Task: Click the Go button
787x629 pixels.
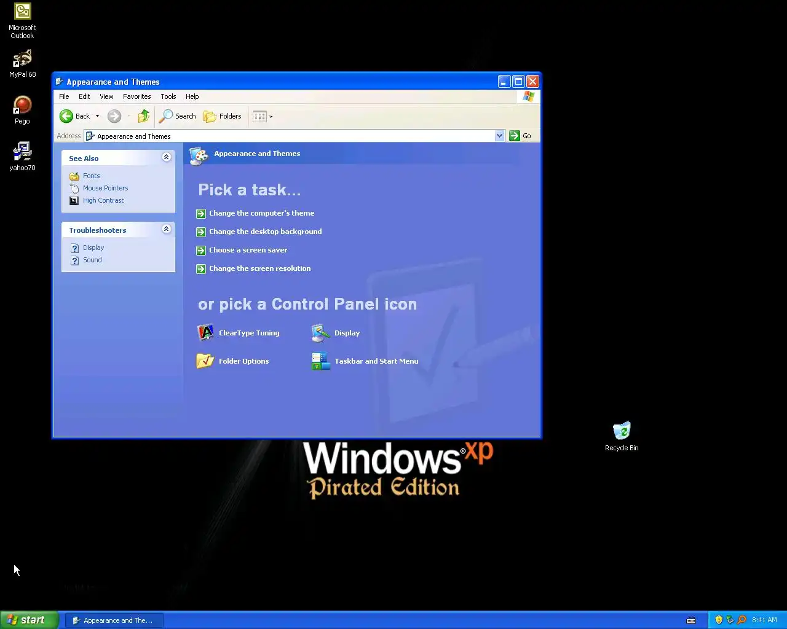Action: click(521, 136)
